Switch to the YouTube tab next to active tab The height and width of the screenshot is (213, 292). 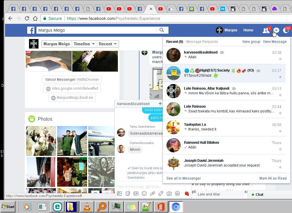tap(161, 9)
